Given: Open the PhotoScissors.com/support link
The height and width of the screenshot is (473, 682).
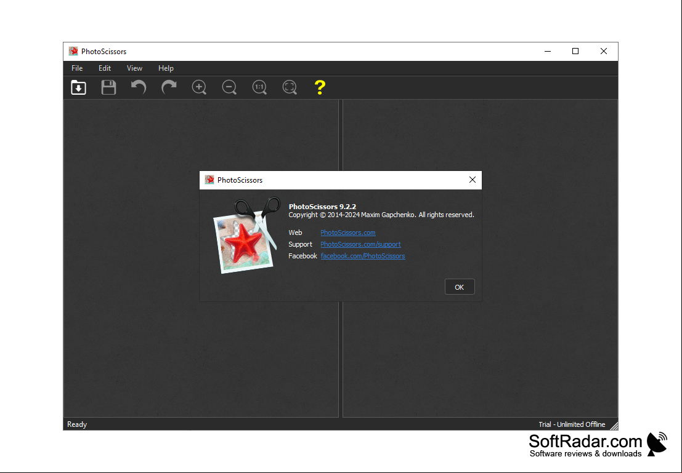Looking at the screenshot, I should 360,245.
